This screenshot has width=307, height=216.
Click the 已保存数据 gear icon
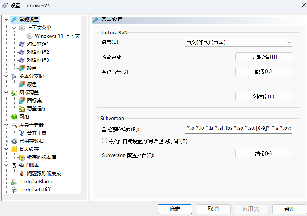tap(14, 141)
